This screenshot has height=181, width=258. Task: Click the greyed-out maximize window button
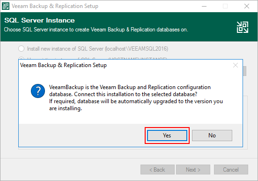[x=225, y=6]
